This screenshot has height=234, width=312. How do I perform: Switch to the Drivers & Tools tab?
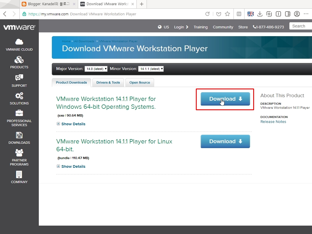(x=108, y=82)
